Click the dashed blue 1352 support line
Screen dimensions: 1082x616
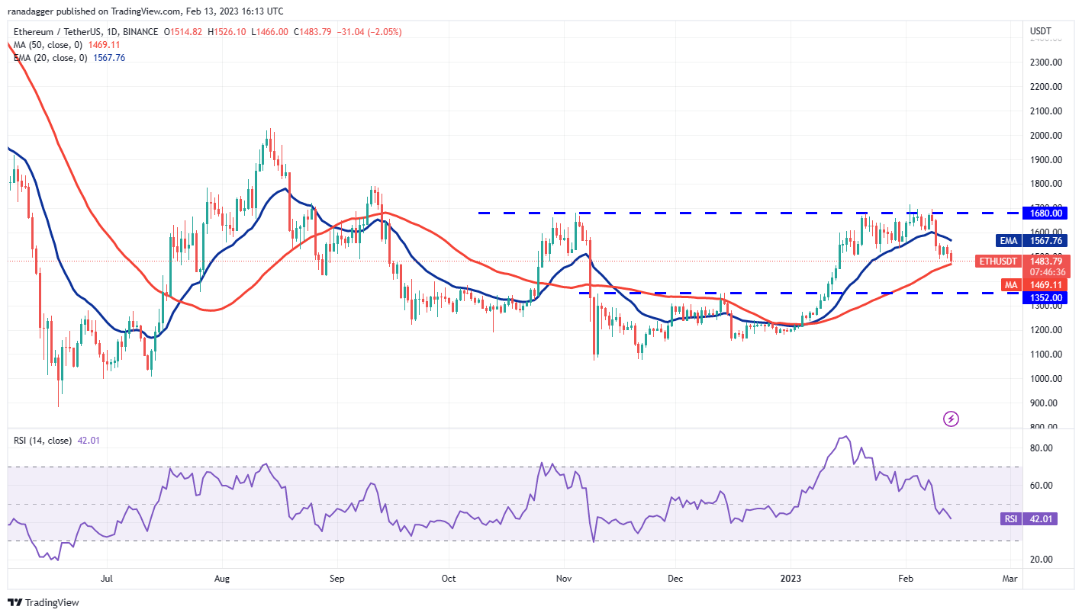(x=800, y=293)
